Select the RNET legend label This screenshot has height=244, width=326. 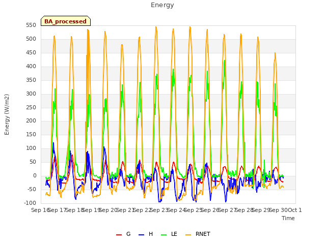(203, 234)
